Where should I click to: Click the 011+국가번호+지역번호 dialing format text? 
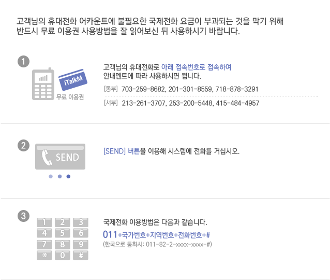[x=156, y=235]
